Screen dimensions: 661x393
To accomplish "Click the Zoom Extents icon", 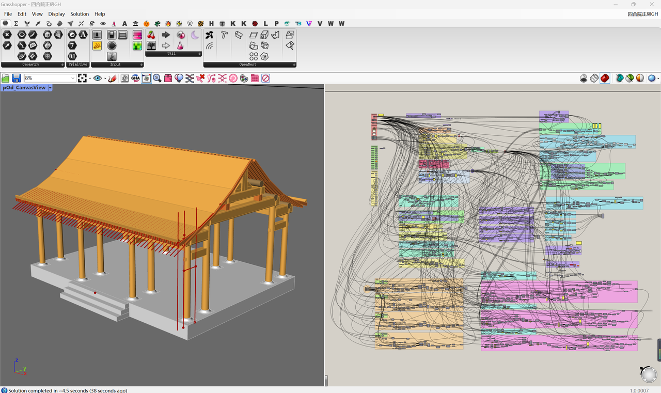I will pos(82,78).
